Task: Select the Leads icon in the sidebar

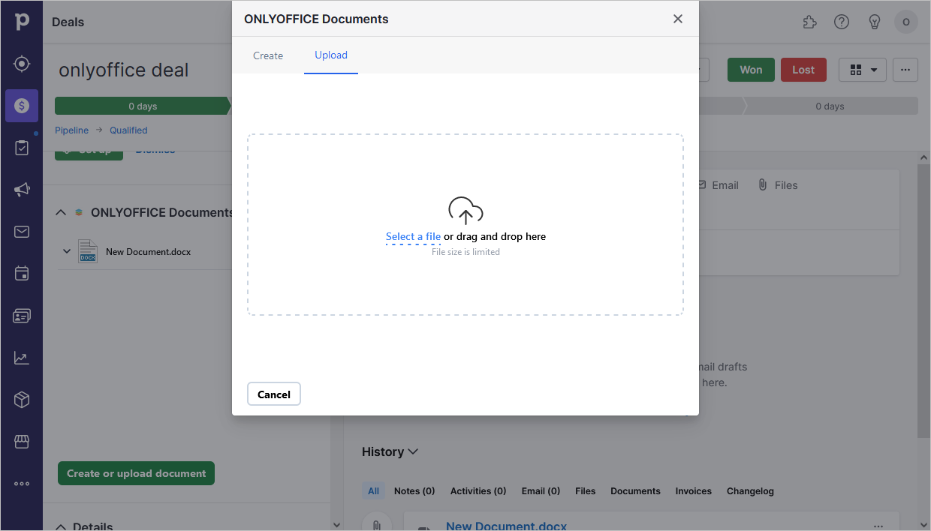Action: pos(22,64)
